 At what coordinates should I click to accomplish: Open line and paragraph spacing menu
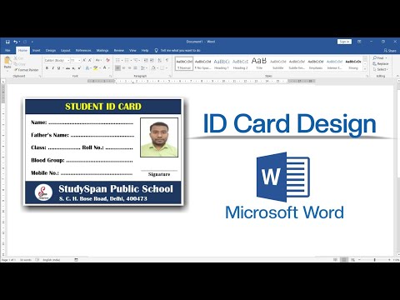pos(144,68)
